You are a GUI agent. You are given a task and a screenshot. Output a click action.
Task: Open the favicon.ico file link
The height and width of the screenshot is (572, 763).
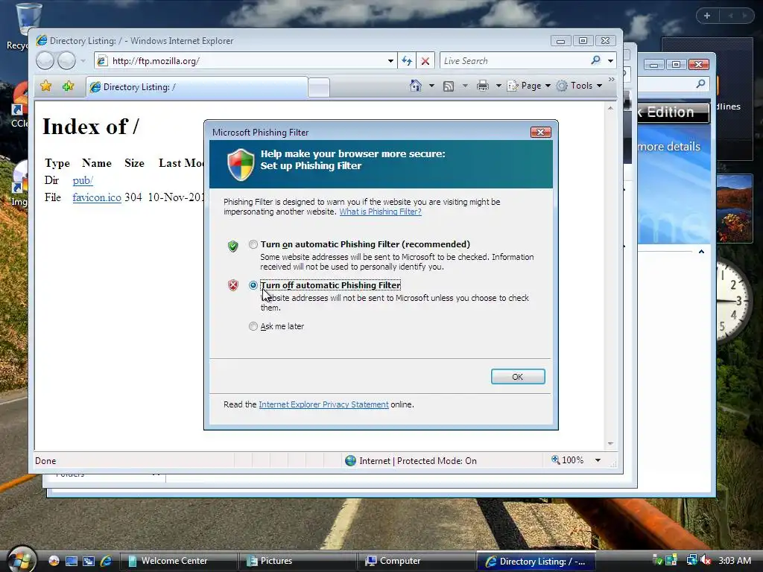97,197
